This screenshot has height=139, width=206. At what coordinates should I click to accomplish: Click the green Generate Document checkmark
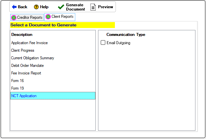click(x=61, y=7)
